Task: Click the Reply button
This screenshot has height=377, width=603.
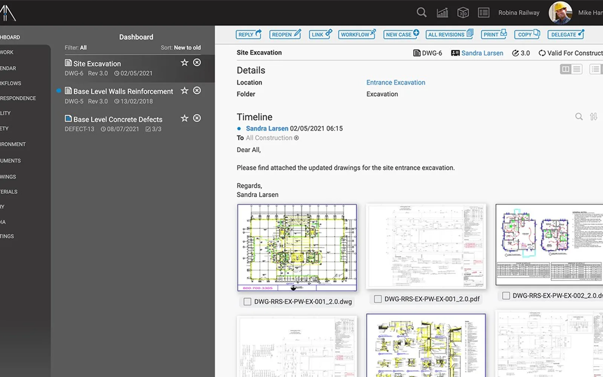Action: click(x=249, y=34)
